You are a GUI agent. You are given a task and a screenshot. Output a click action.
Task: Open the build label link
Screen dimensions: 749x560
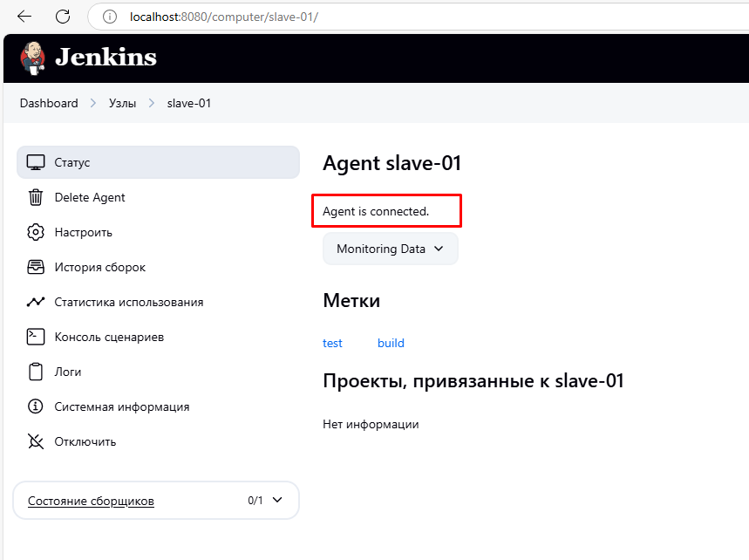[391, 343]
